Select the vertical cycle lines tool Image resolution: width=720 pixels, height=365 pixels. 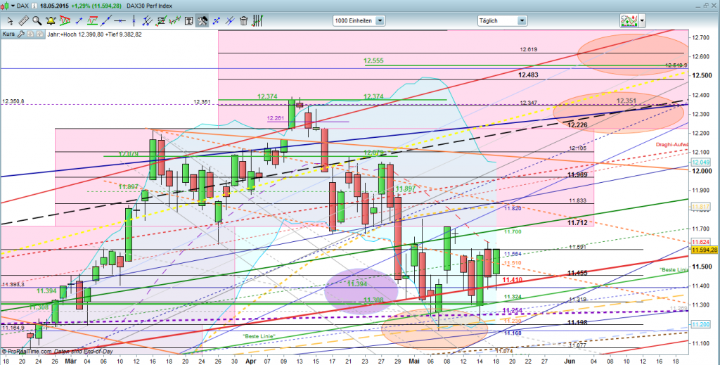coord(257,20)
